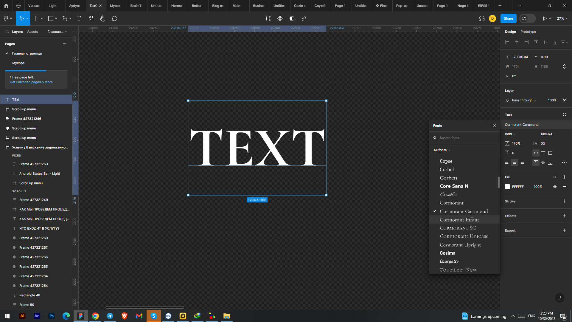Select the Frame tool
The height and width of the screenshot is (322, 572).
click(x=37, y=18)
